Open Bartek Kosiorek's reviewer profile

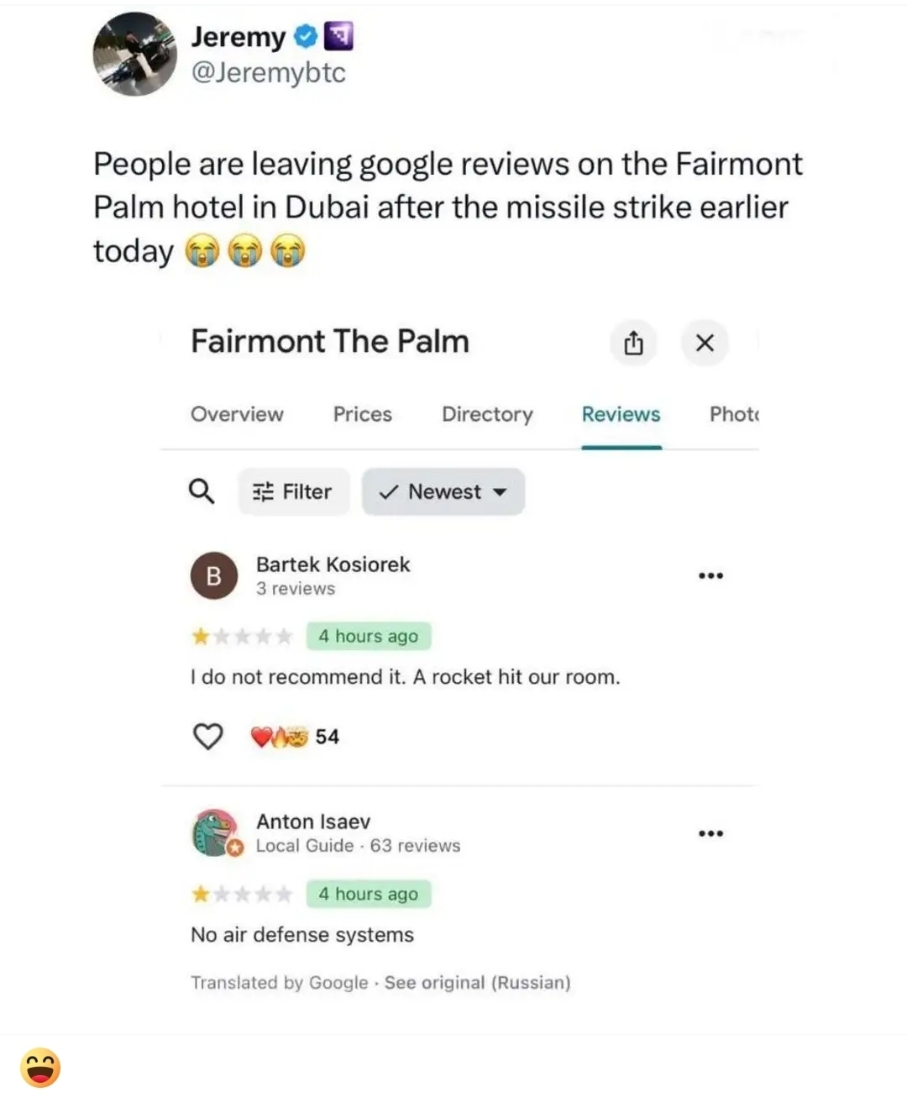(333, 565)
